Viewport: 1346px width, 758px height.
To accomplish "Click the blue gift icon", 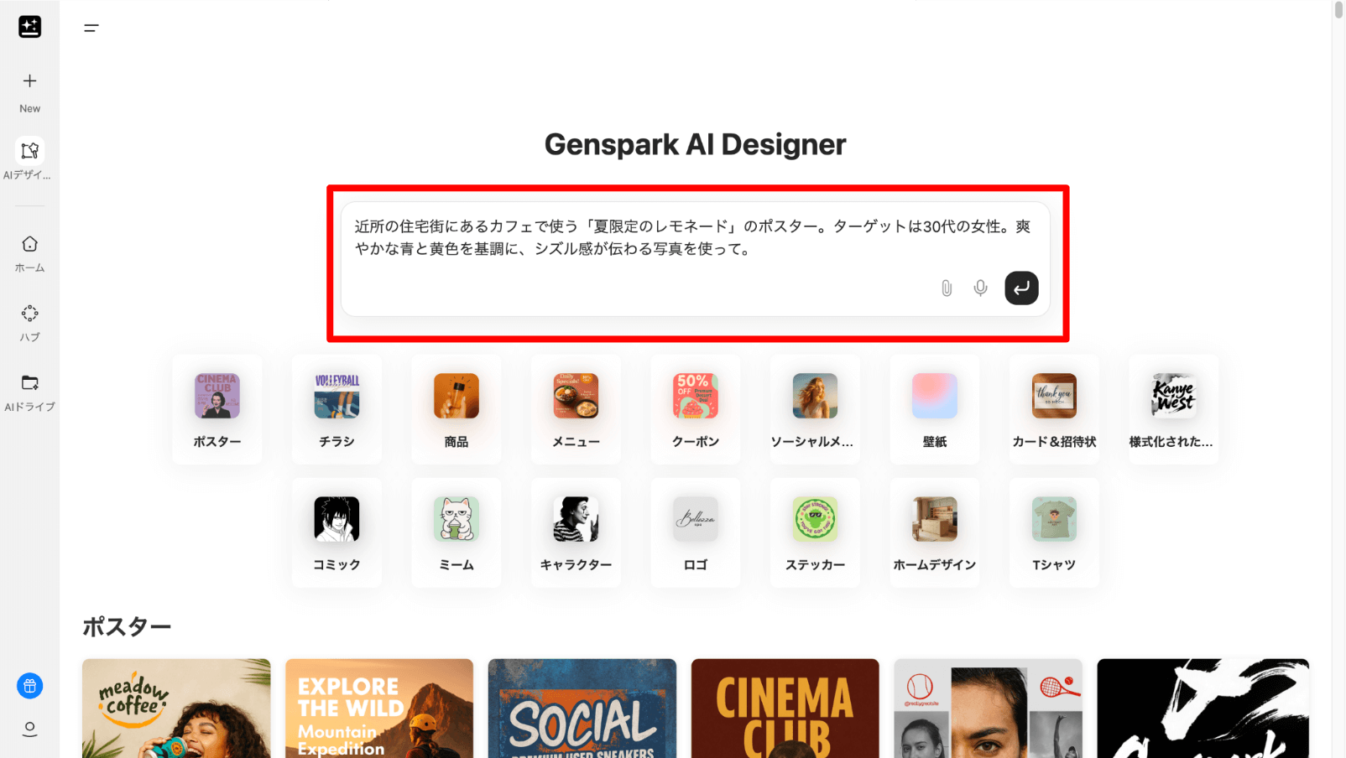I will (29, 686).
